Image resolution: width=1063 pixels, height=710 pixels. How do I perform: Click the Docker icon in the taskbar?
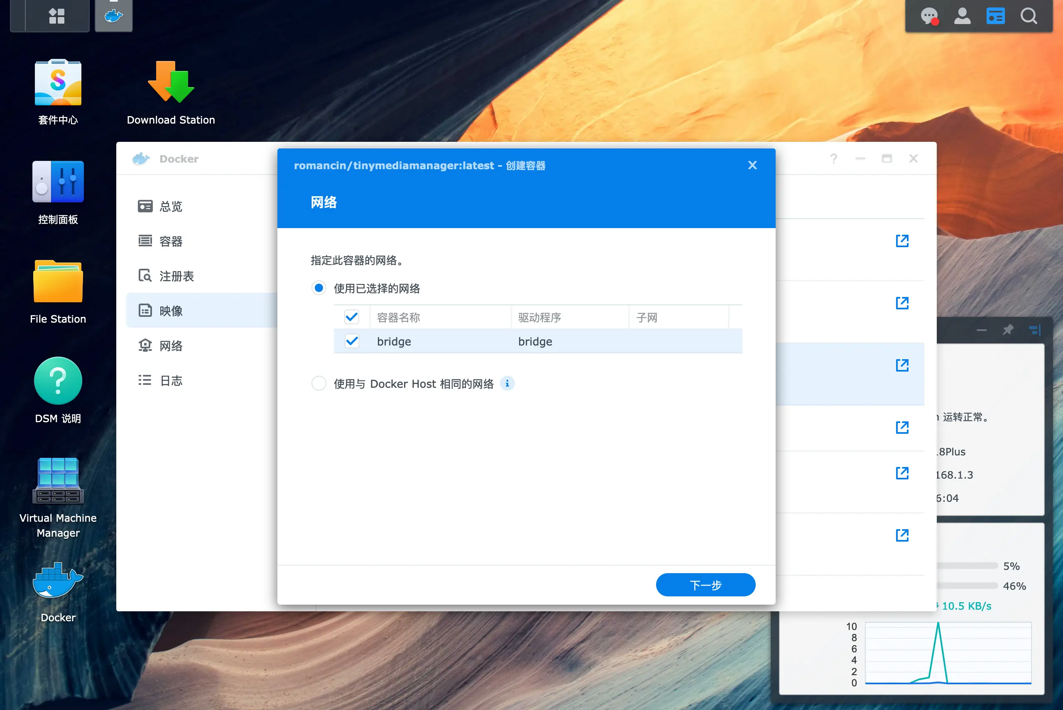tap(114, 16)
